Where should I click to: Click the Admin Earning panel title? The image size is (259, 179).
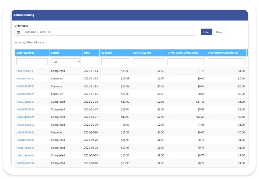click(24, 15)
